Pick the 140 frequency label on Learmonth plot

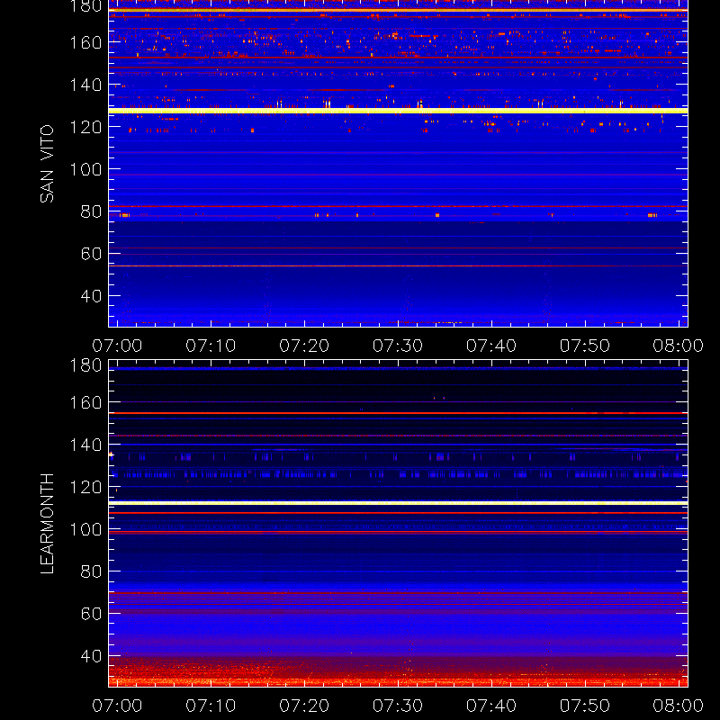tap(85, 445)
